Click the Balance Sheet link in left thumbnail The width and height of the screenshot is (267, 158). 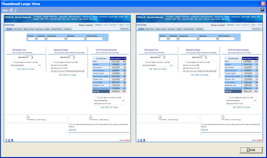[72, 130]
